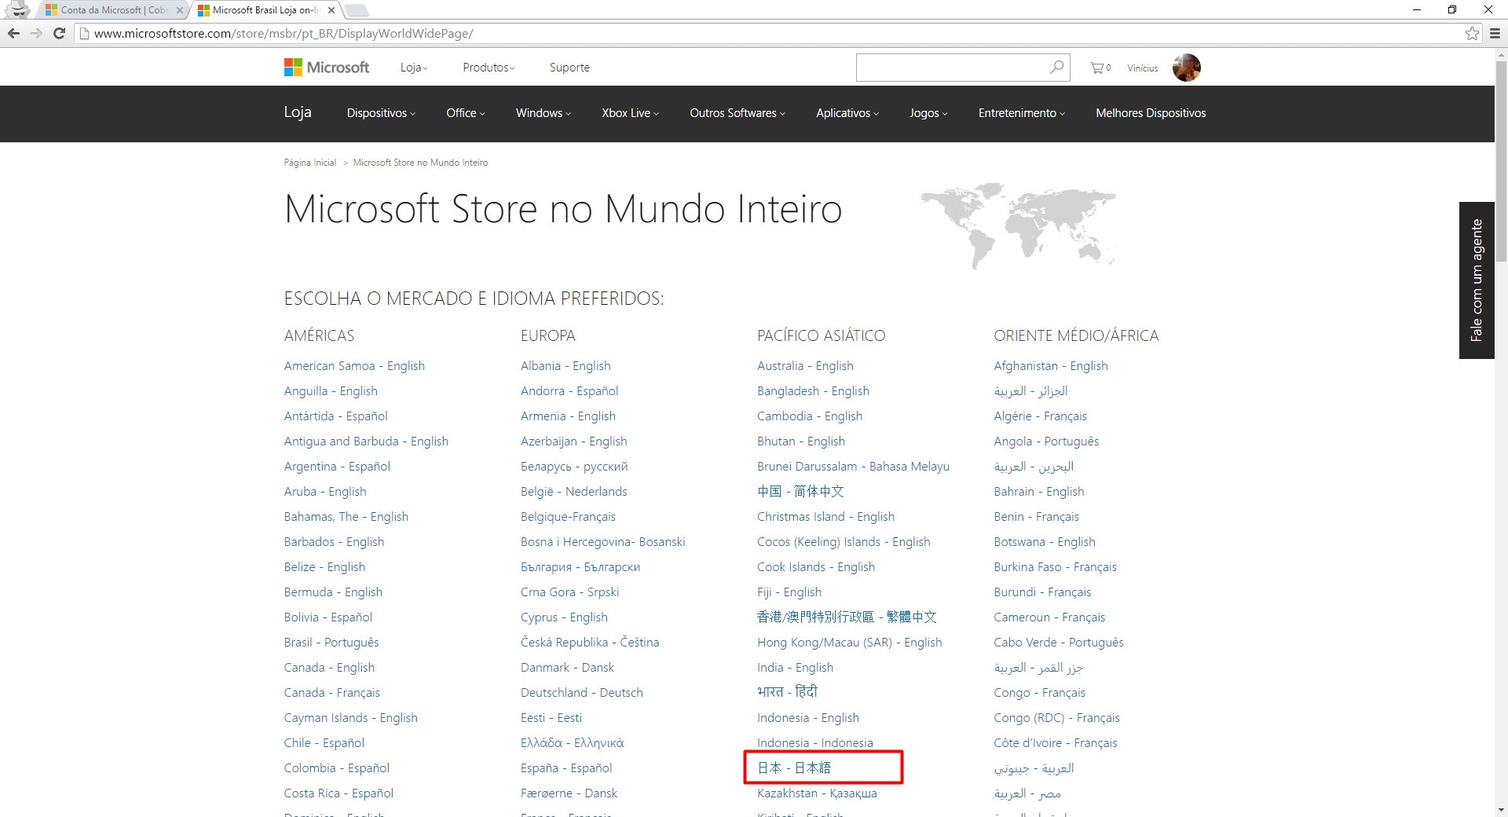Select Danmark - Dansk
Image resolution: width=1508 pixels, height=817 pixels.
[x=567, y=668]
